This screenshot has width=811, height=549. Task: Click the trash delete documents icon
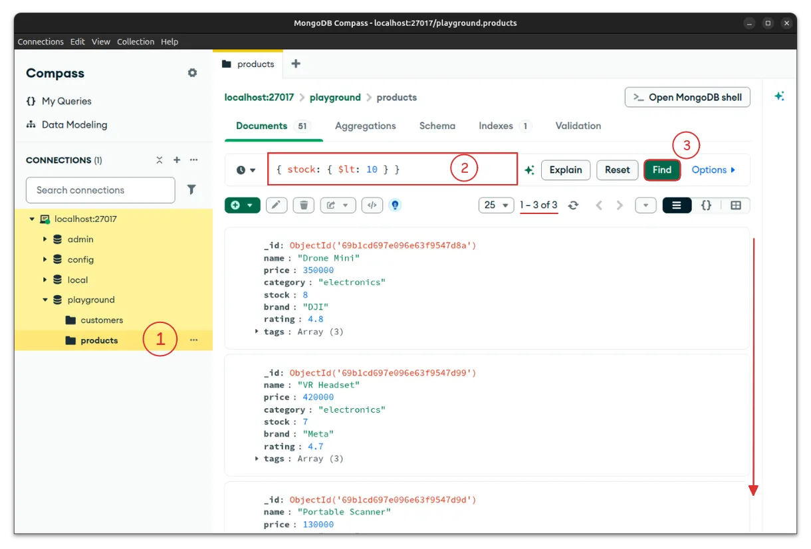click(304, 205)
